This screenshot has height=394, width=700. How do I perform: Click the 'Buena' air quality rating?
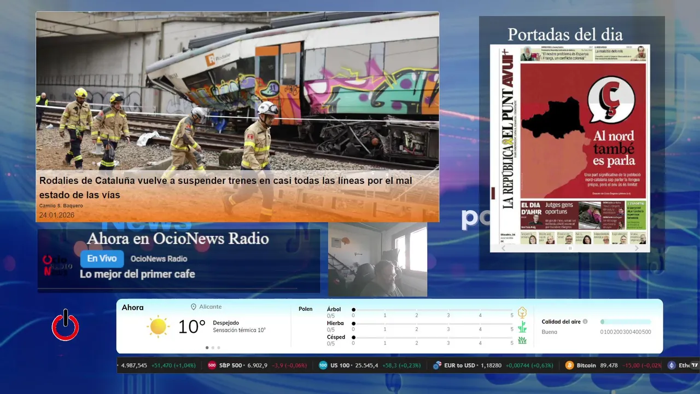549,332
